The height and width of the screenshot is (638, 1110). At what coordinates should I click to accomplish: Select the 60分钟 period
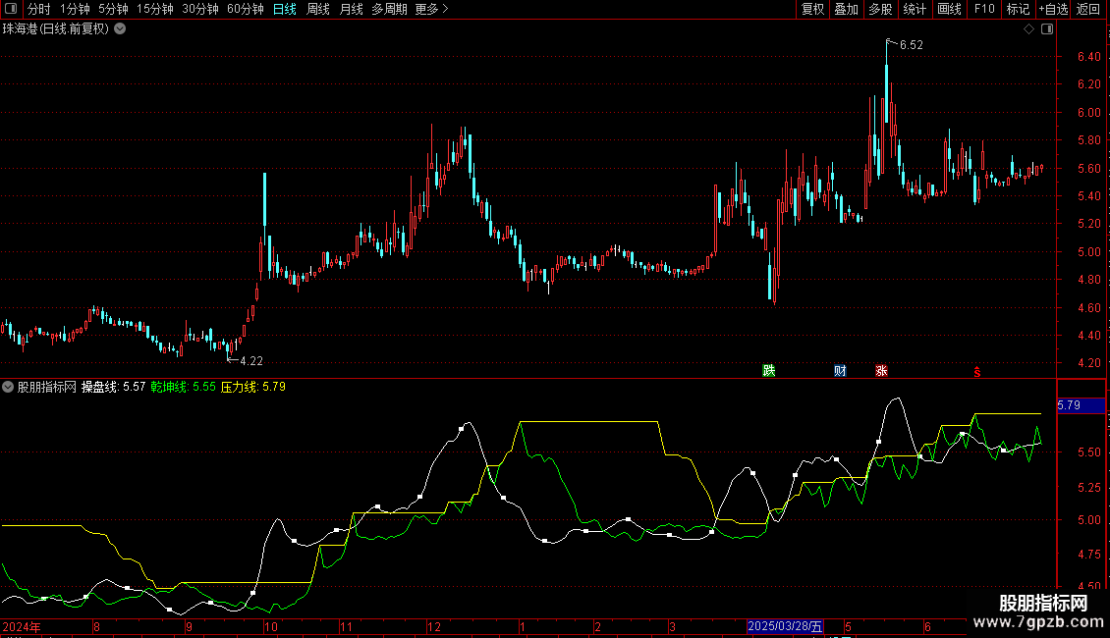246,9
